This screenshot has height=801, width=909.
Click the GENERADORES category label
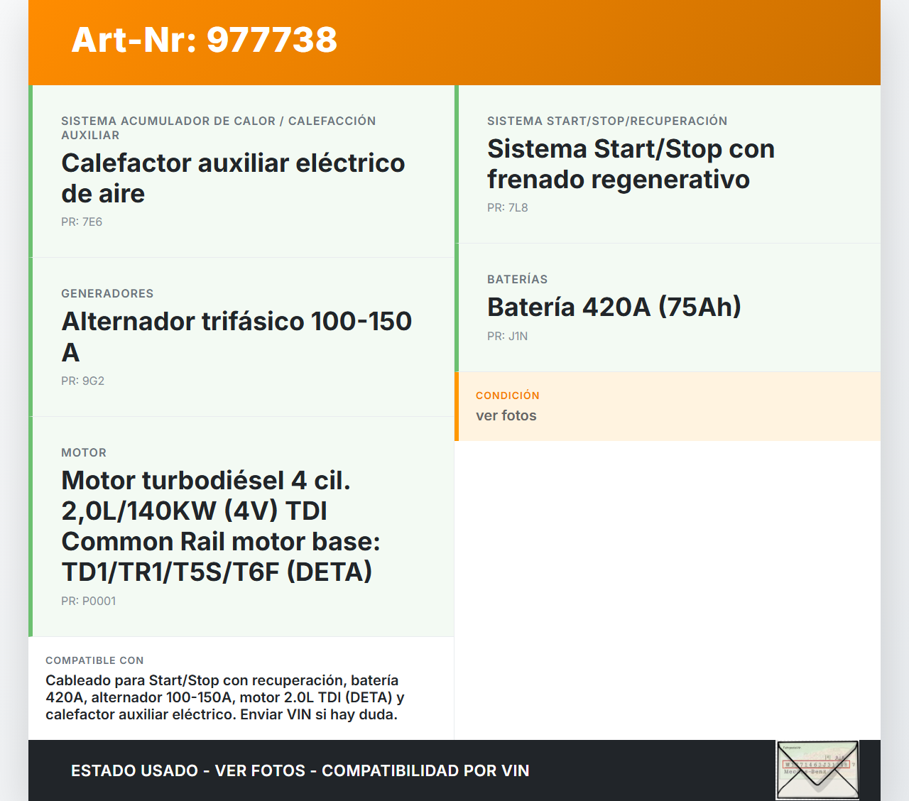(107, 293)
